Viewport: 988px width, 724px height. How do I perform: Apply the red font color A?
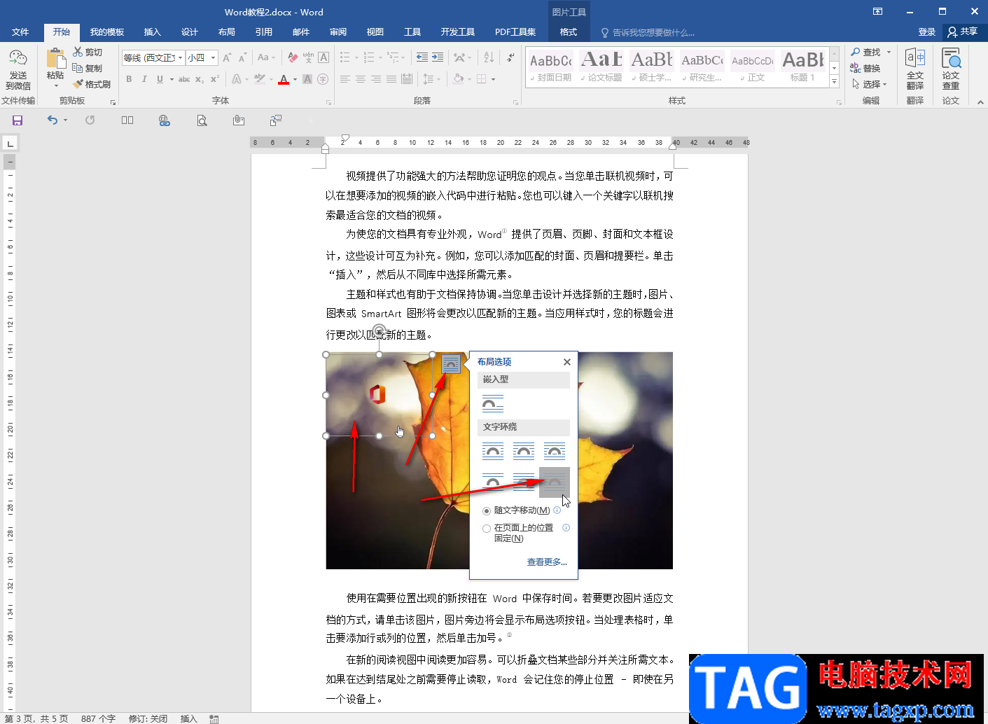point(284,79)
